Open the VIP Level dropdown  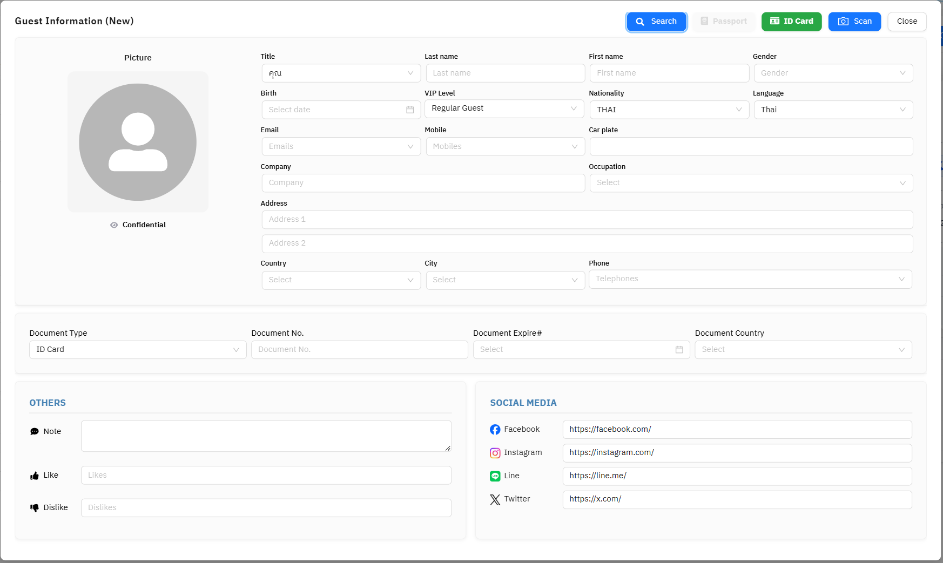pos(504,108)
